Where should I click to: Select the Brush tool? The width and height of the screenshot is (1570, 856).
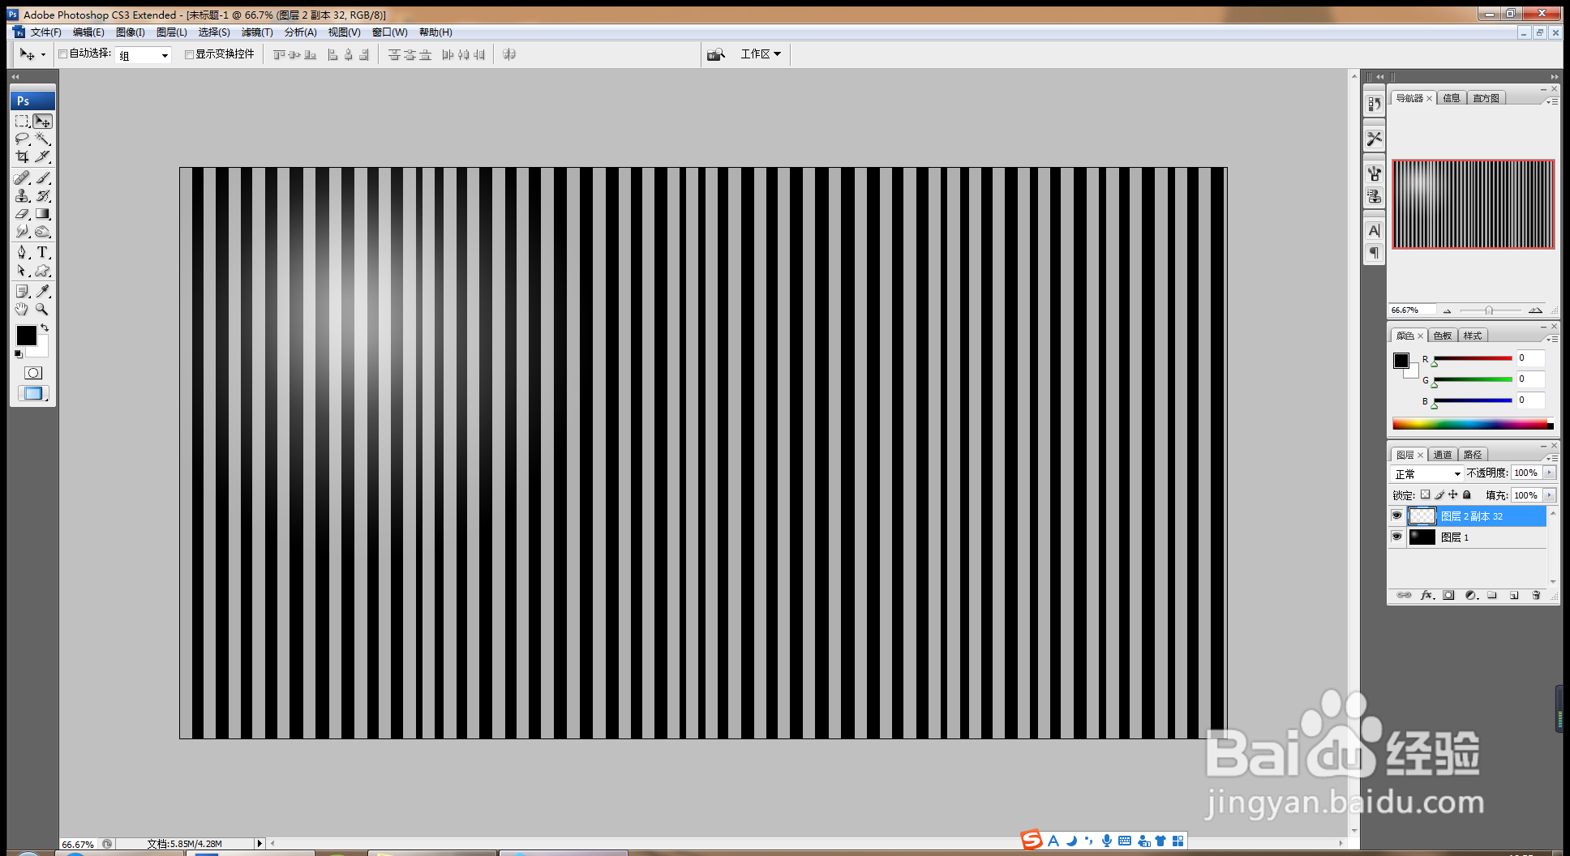[x=43, y=178]
